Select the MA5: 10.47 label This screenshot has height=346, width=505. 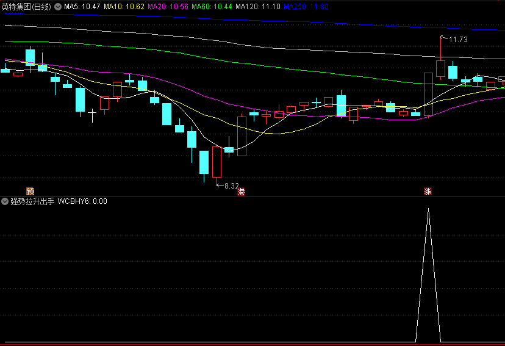coord(82,7)
